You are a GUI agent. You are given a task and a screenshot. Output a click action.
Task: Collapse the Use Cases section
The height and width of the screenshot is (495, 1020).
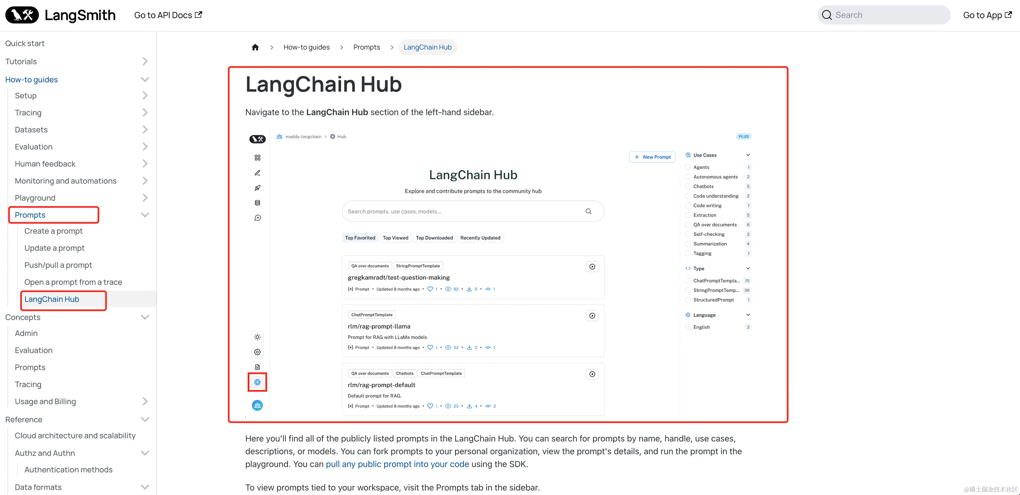(x=747, y=155)
